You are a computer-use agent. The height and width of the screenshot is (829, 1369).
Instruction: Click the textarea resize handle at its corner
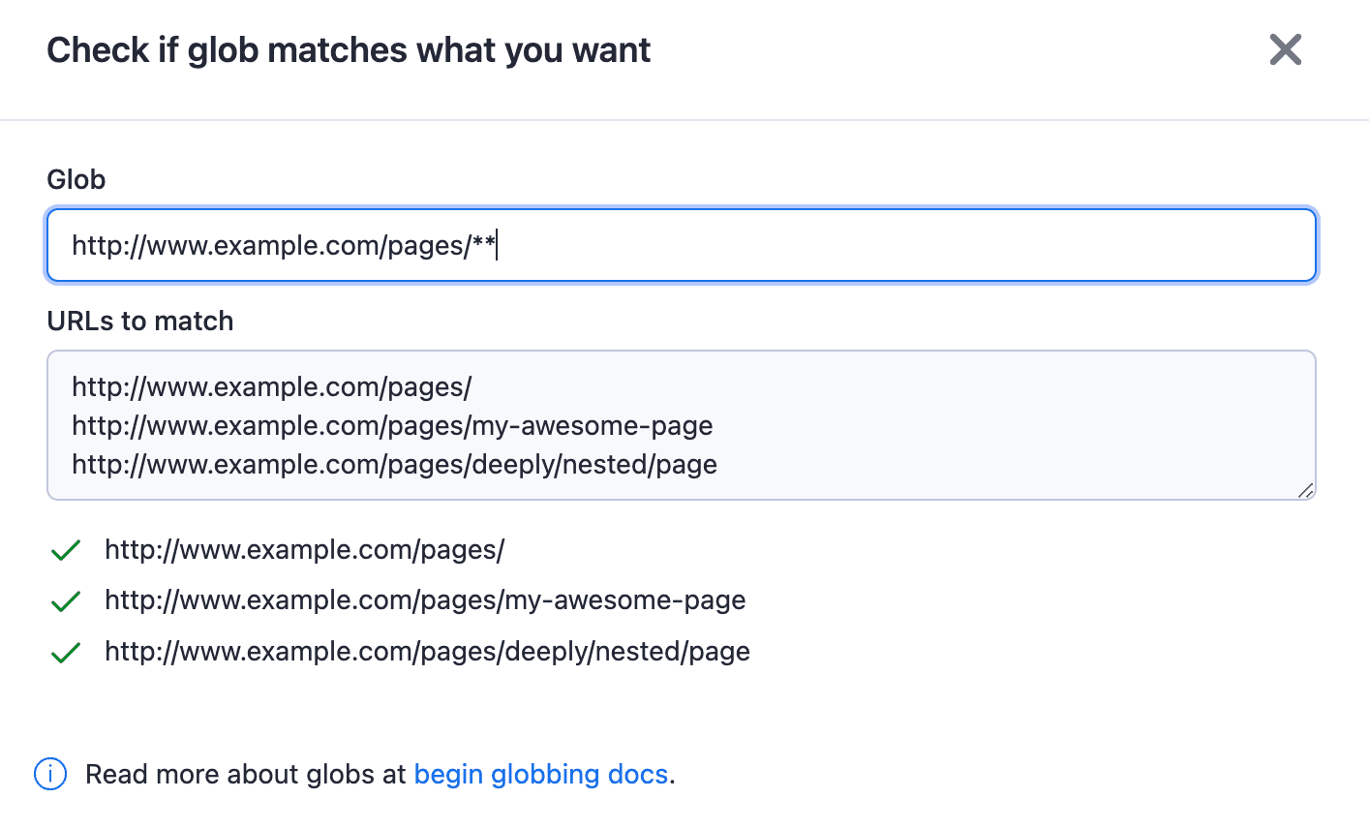(1306, 491)
